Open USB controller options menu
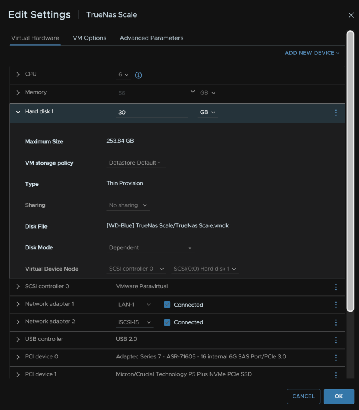The height and width of the screenshot is (410, 359). click(336, 340)
